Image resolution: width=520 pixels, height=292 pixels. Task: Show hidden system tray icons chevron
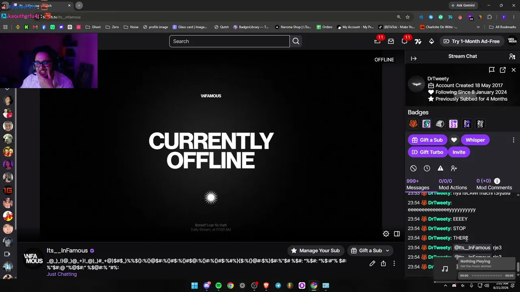pyautogui.click(x=446, y=286)
